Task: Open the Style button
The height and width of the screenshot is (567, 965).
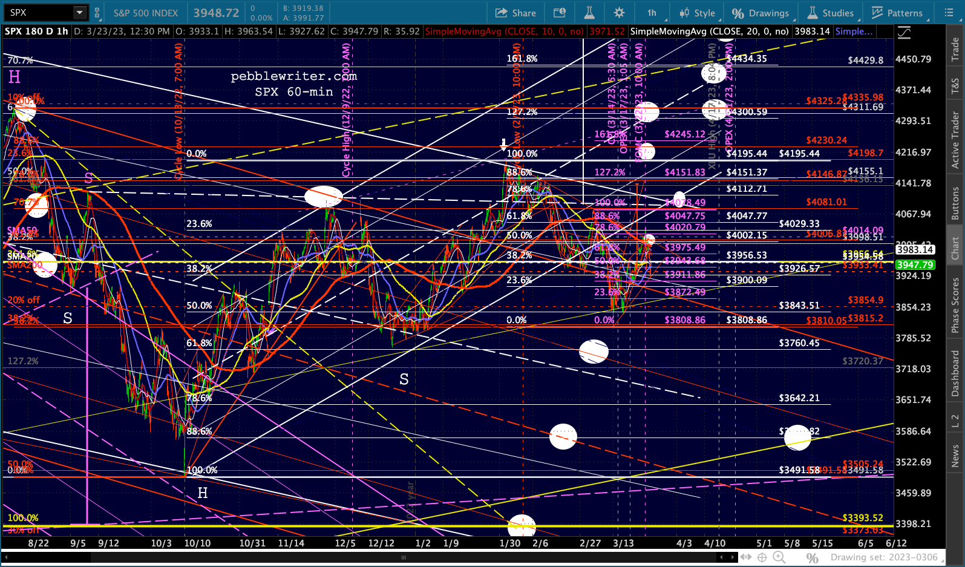Action: coord(698,13)
